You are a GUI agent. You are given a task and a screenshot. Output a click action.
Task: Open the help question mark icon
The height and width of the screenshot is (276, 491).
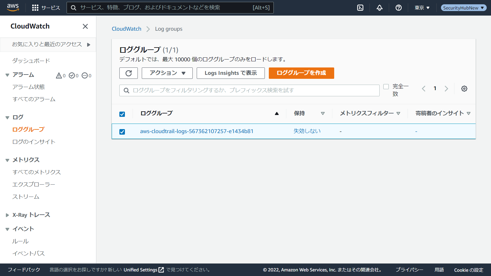coord(399,8)
